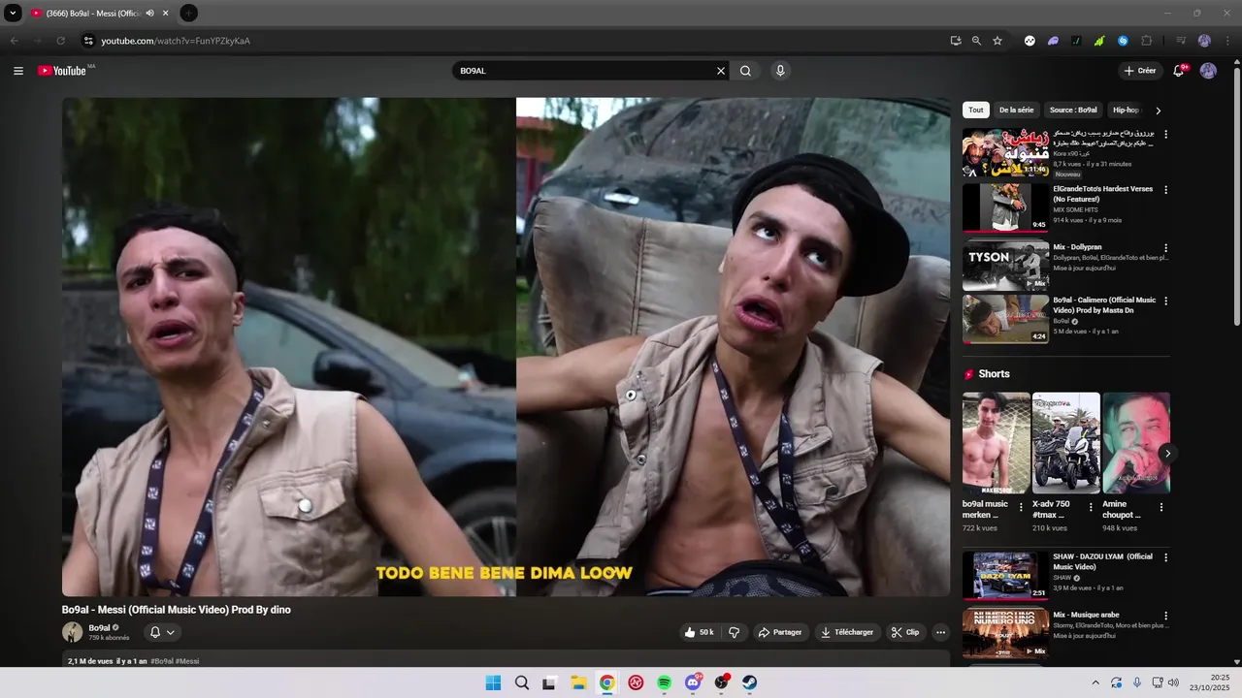This screenshot has height=698, width=1242.
Task: Open the tab search dropdown arrow
Action: tap(13, 14)
